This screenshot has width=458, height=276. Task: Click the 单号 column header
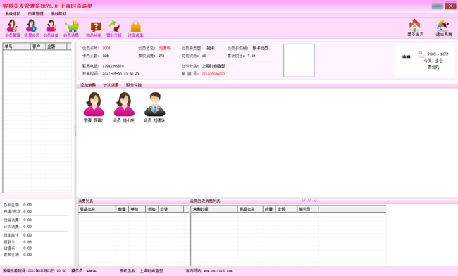click(17, 46)
